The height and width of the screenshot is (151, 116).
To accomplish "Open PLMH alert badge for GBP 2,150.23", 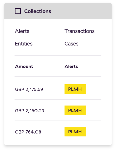I will click(x=75, y=110).
